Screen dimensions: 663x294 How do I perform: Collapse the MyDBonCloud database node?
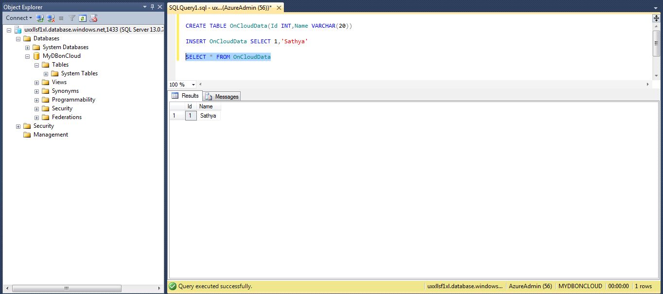(x=28, y=55)
